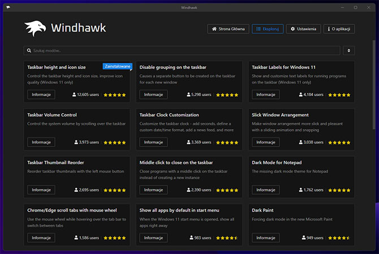379x254 pixels.
Task: Click the 3,973 users count
Action: pyautogui.click(x=87, y=142)
